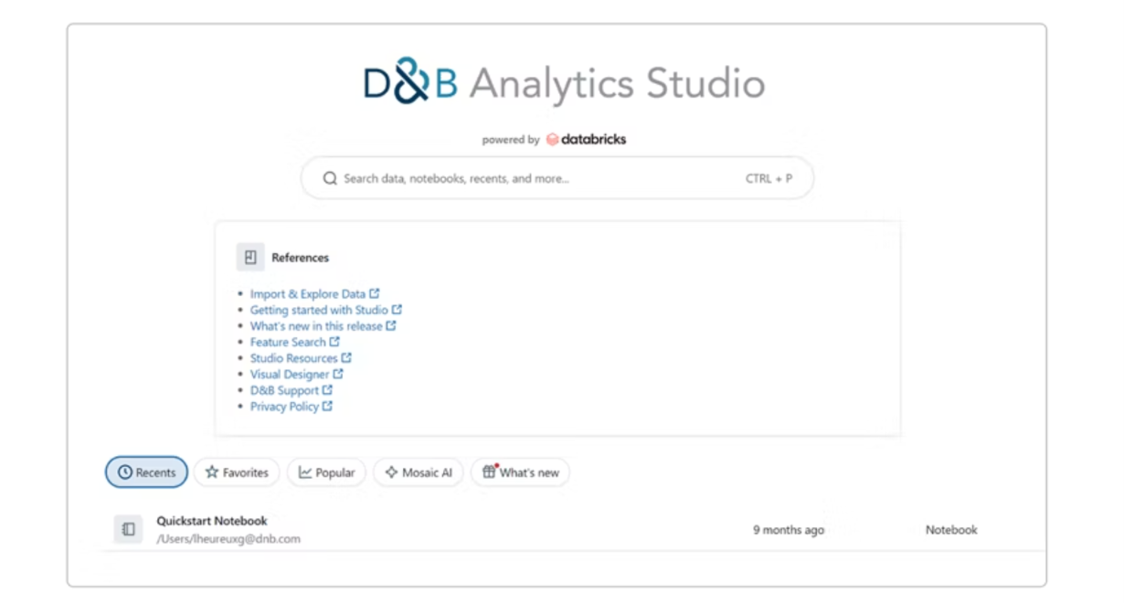
Task: Open the Feature Search link
Action: [x=288, y=342]
